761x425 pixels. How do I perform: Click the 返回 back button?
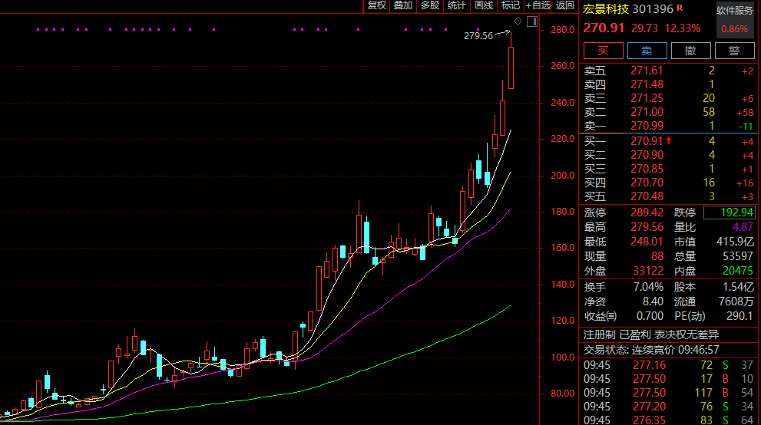pos(565,5)
